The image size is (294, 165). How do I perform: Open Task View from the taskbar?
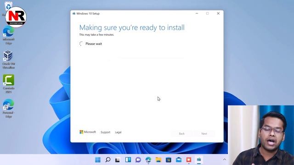118,160
